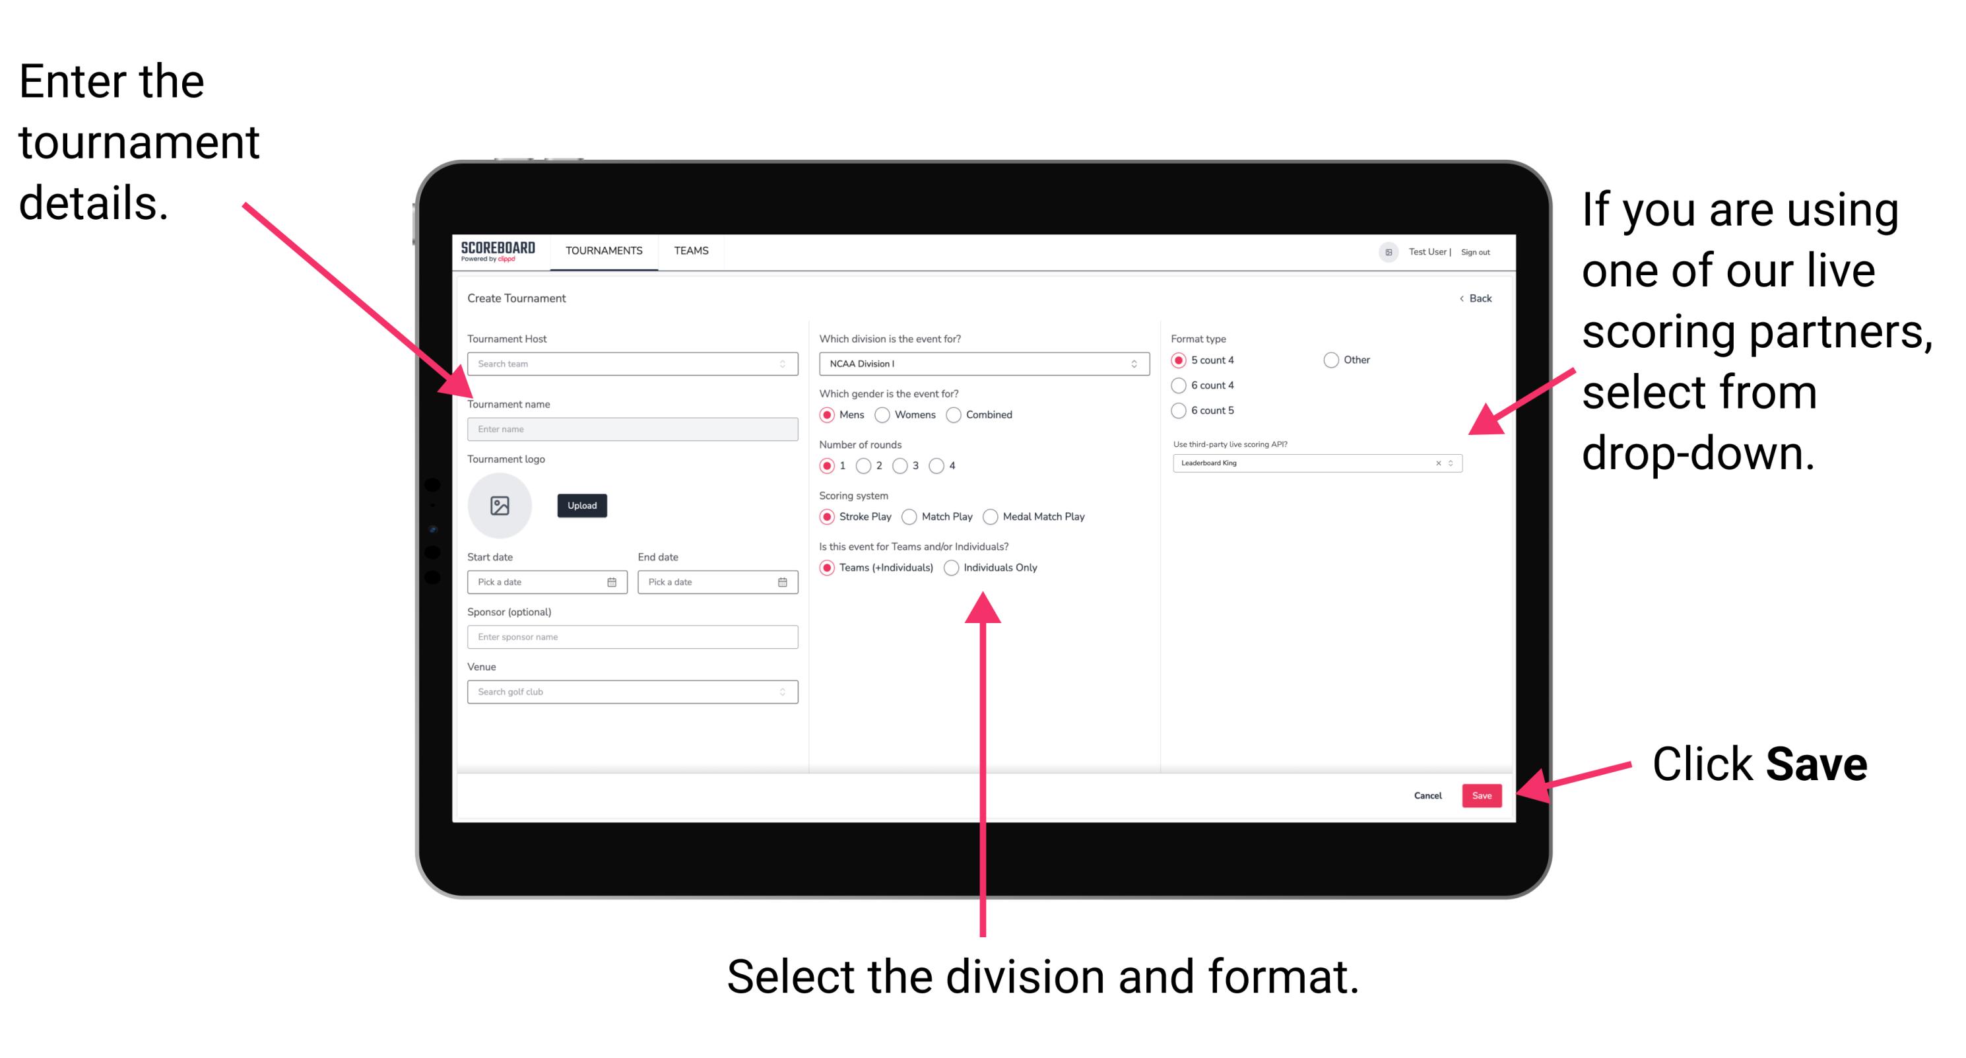Click the image placeholder upload icon
This screenshot has height=1058, width=1966.
(499, 506)
